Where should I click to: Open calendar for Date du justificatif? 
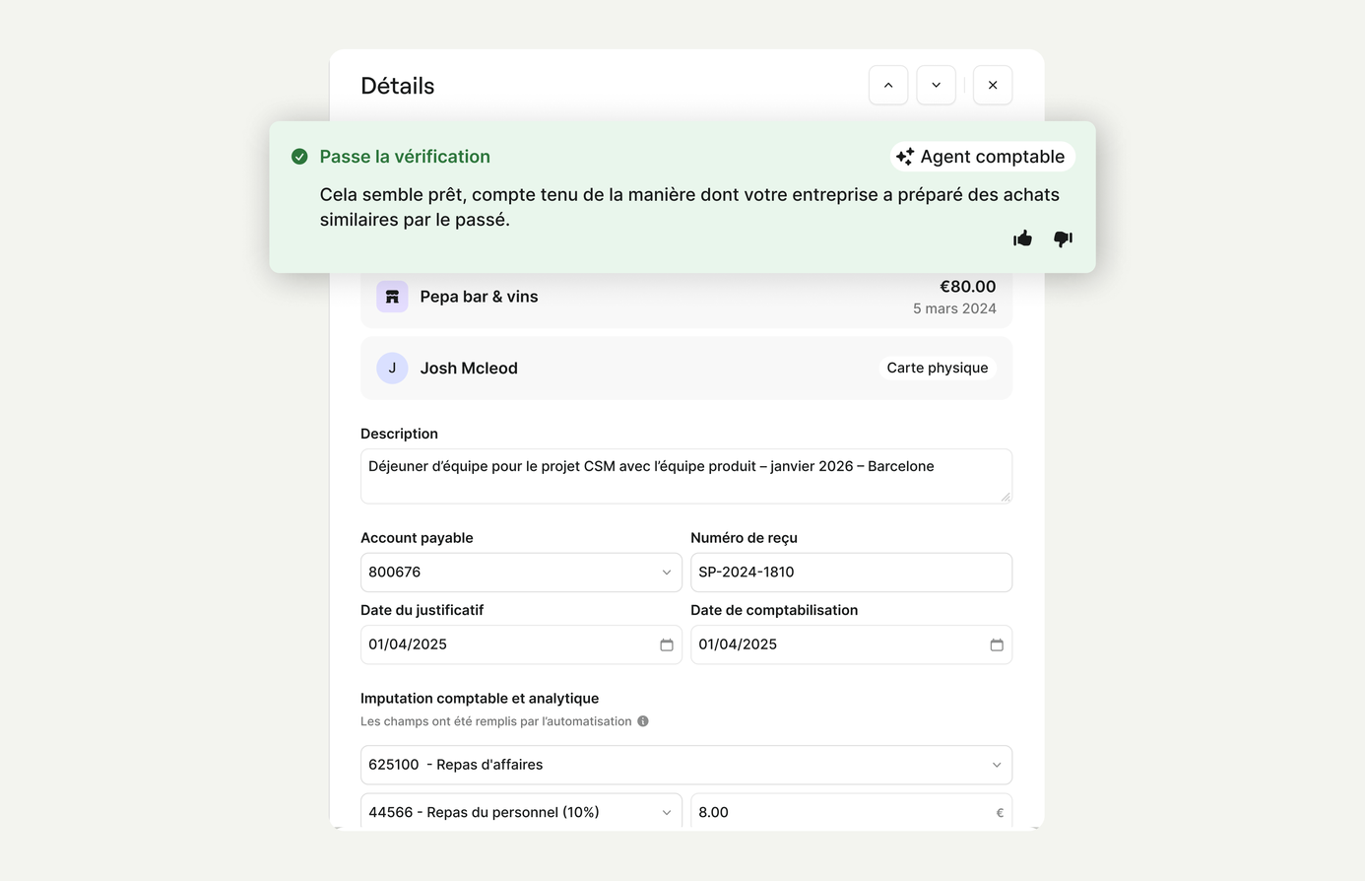[x=667, y=644]
